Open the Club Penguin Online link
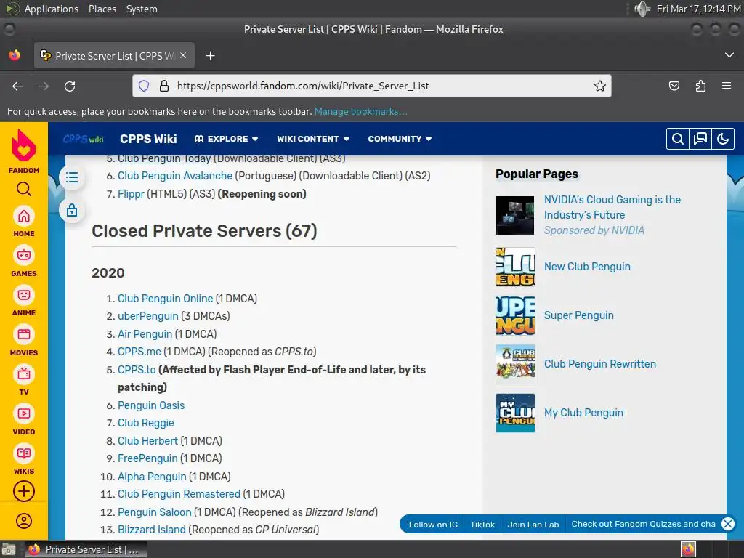 tap(165, 299)
